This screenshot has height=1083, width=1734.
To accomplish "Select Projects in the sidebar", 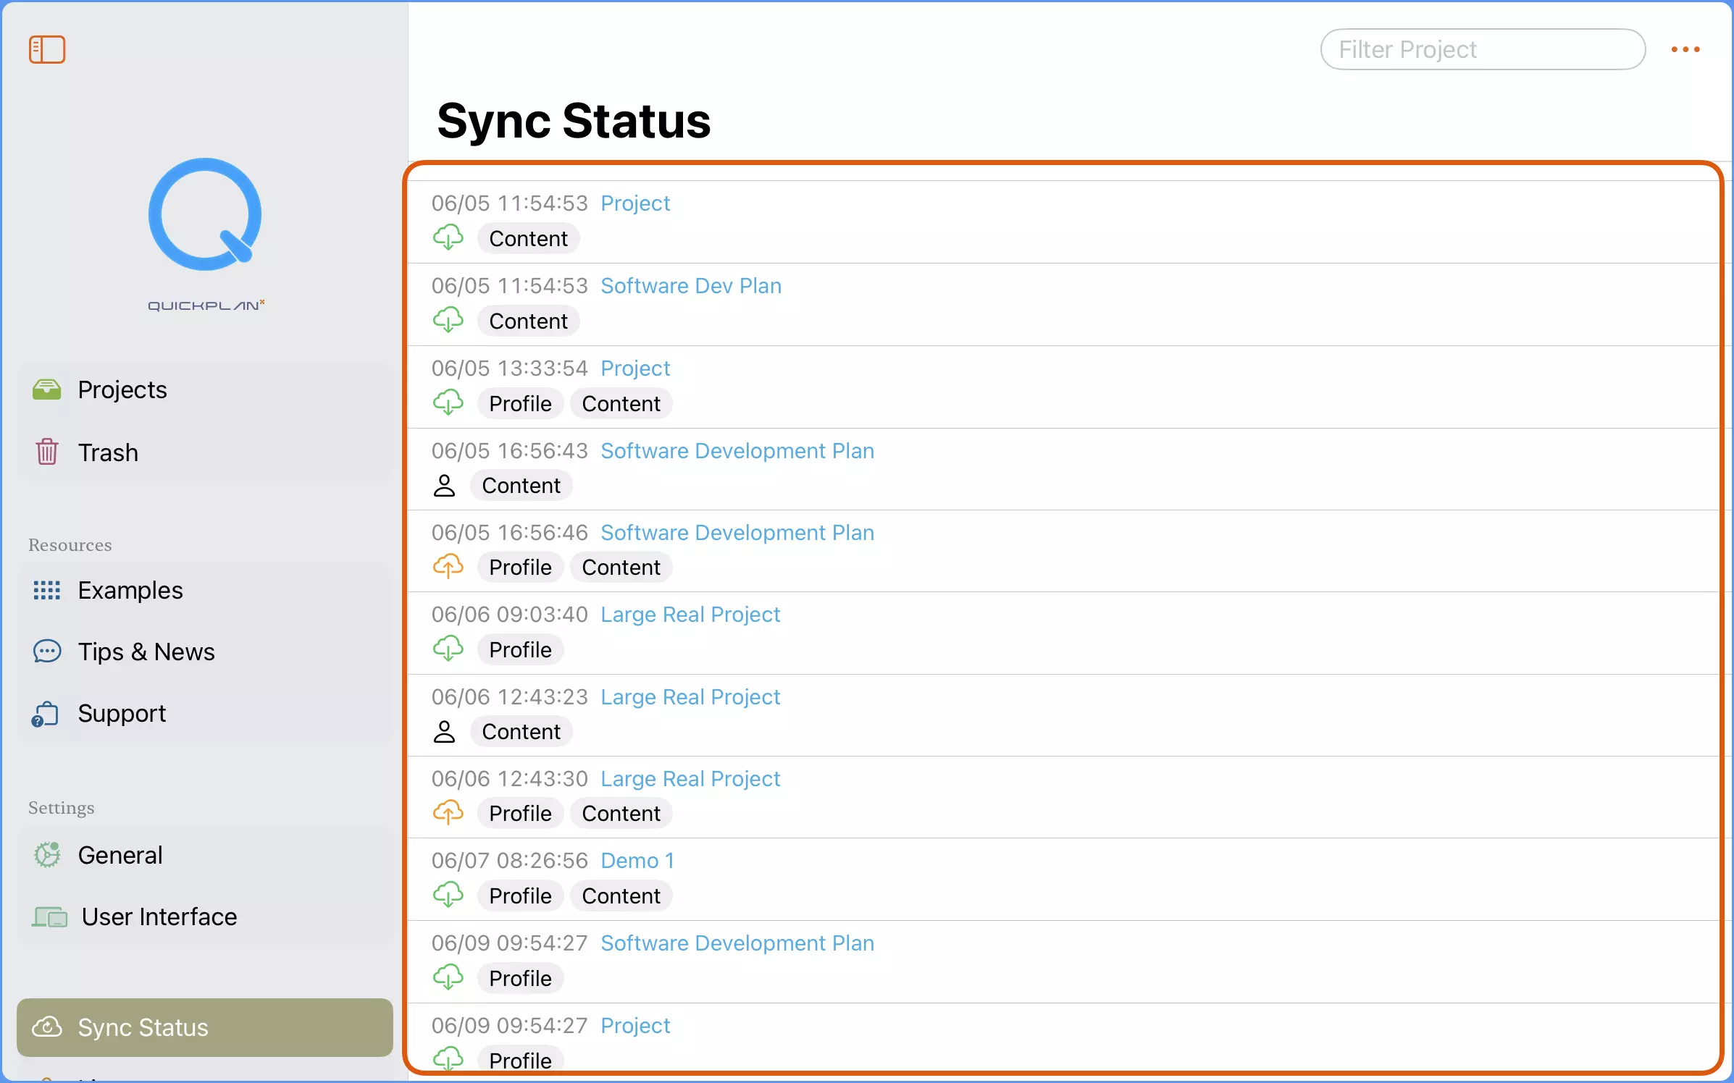I will click(x=122, y=389).
